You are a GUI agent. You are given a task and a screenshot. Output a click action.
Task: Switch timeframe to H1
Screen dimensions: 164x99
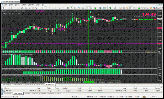coord(52,8)
